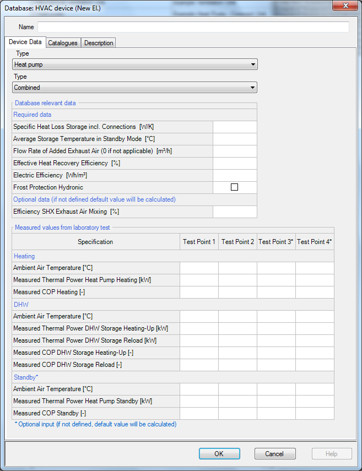
Task: Click the Name input field
Action: [x=193, y=27]
